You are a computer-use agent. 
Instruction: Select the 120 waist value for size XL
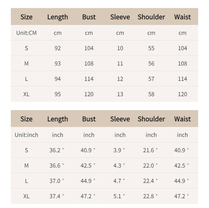tap(183, 94)
